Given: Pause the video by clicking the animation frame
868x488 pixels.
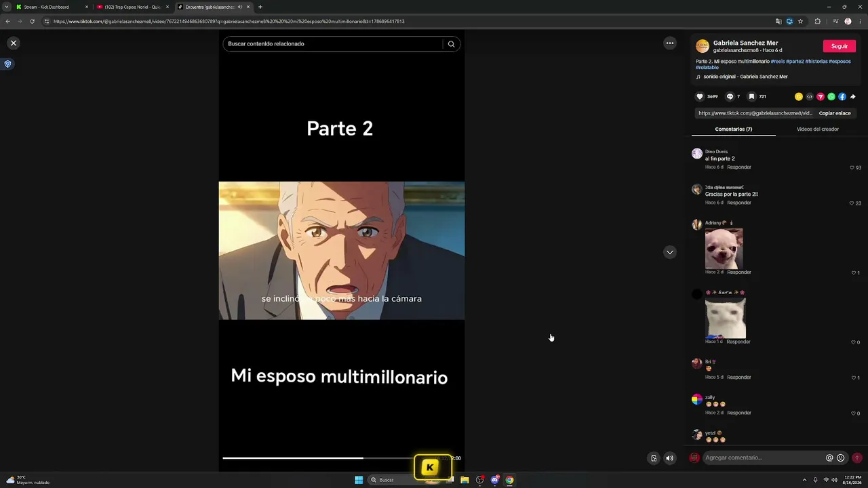Looking at the screenshot, I should point(342,251).
